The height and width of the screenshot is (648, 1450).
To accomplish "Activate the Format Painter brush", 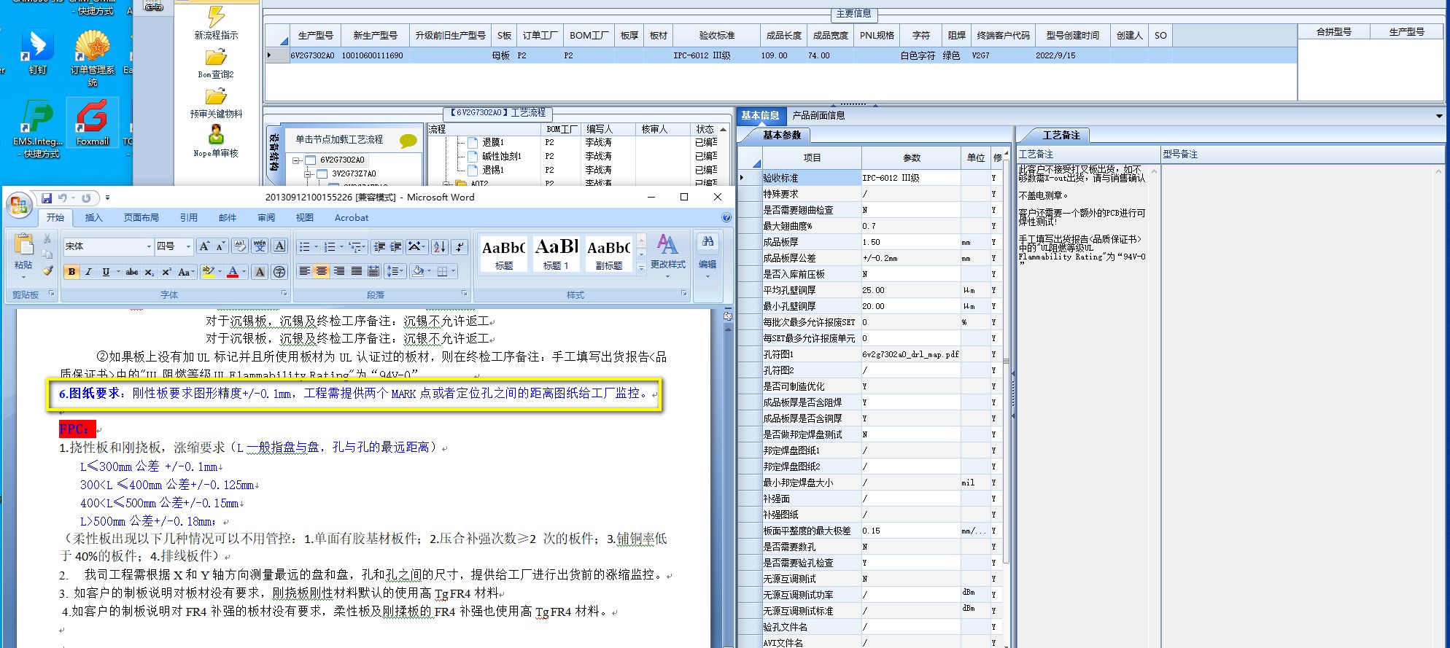I will pyautogui.click(x=47, y=270).
